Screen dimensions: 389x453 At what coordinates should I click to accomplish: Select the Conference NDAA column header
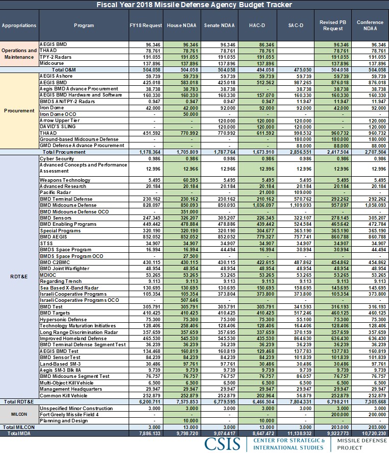point(370,25)
